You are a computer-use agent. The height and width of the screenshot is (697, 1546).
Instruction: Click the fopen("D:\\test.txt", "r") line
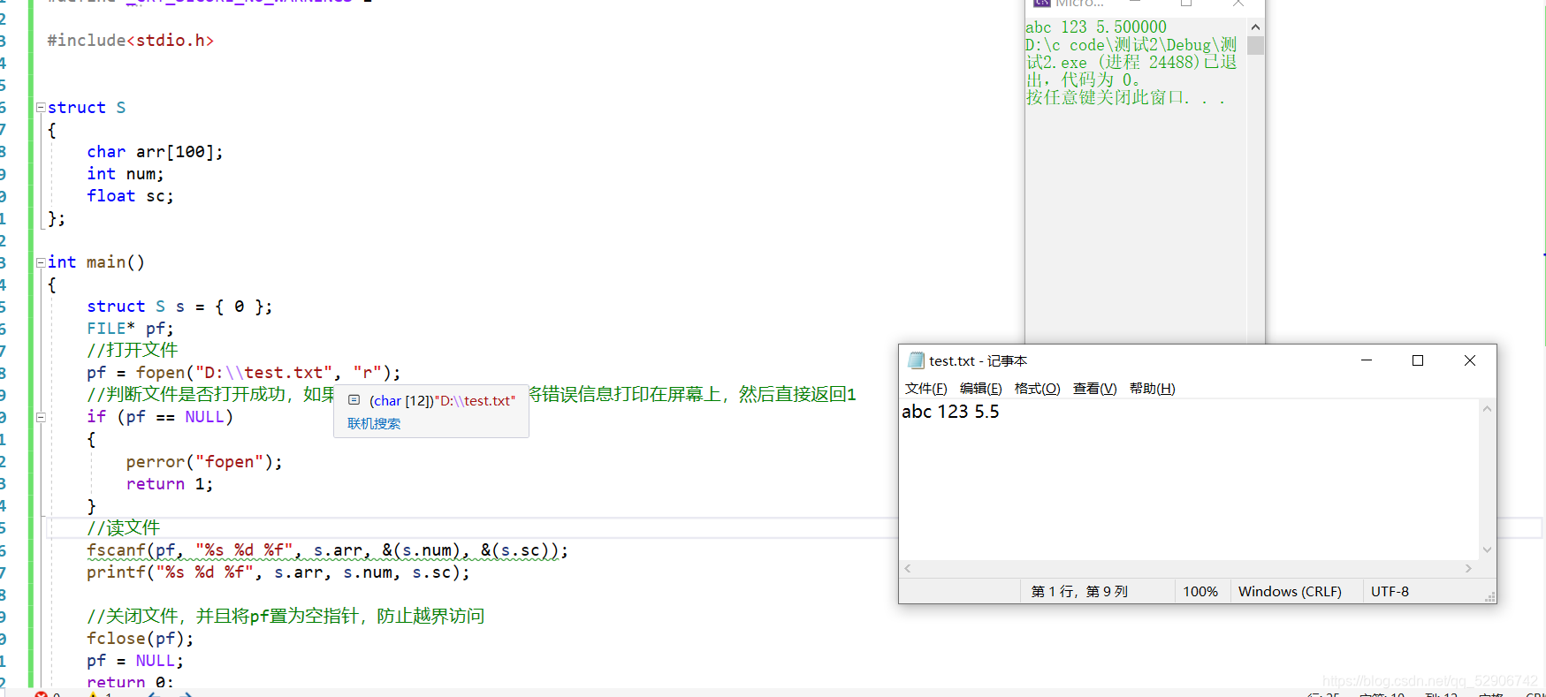point(244,373)
